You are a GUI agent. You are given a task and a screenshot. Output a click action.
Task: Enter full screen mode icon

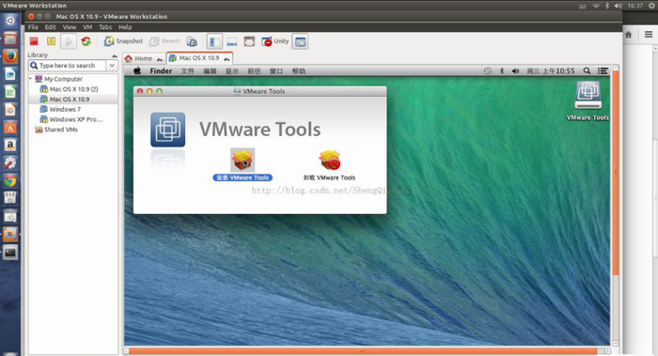point(249,41)
